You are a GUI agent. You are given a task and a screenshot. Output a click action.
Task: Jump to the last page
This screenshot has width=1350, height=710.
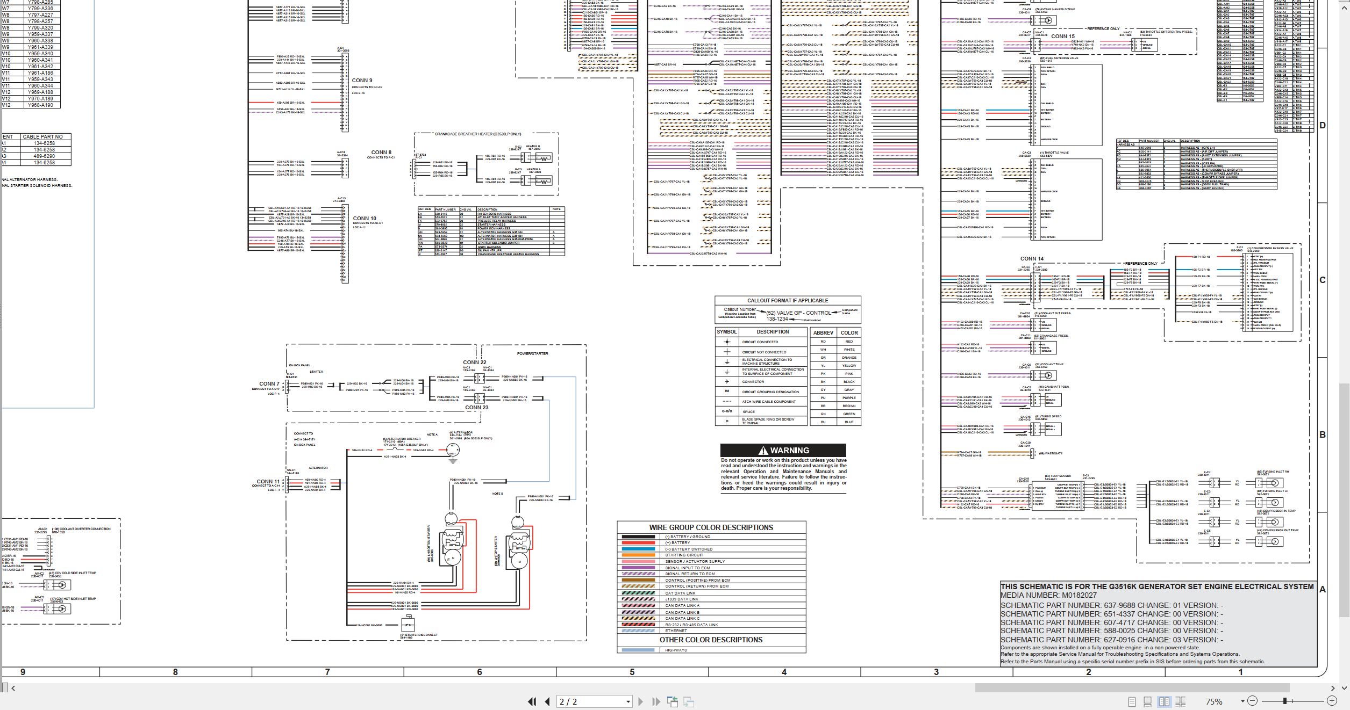click(656, 701)
